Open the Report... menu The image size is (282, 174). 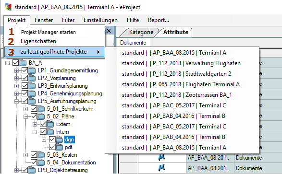[159, 20]
